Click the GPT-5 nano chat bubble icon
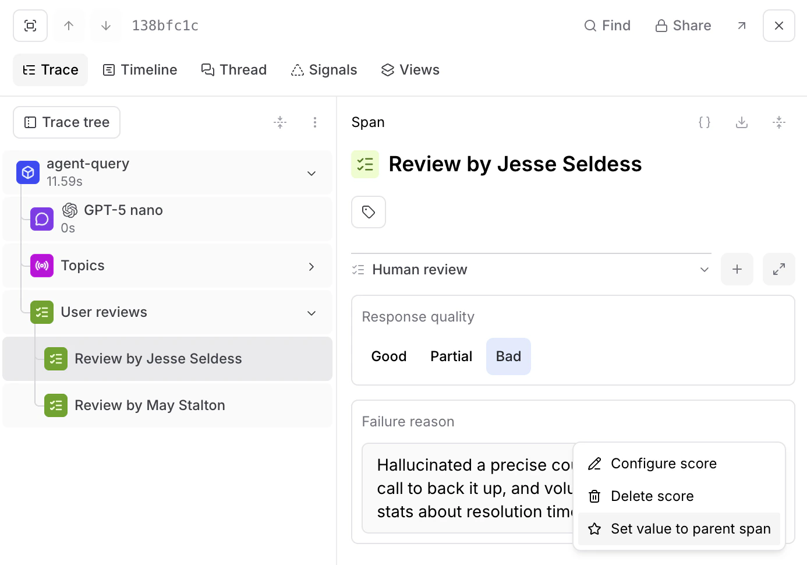The image size is (807, 565). (x=42, y=219)
